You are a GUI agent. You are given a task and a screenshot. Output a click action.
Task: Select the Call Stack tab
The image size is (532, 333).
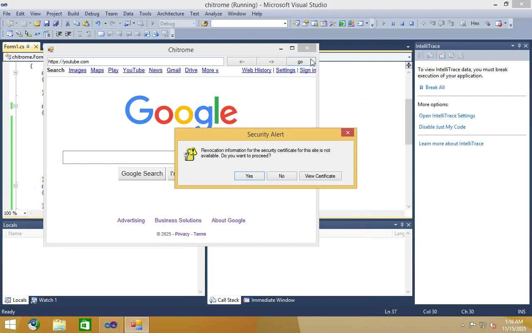(224, 300)
